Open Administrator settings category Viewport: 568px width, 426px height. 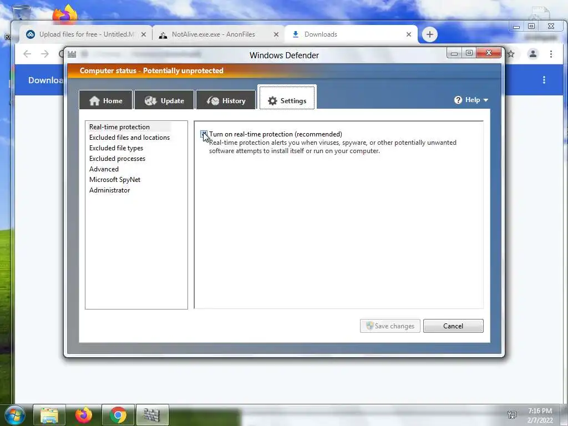tap(109, 190)
